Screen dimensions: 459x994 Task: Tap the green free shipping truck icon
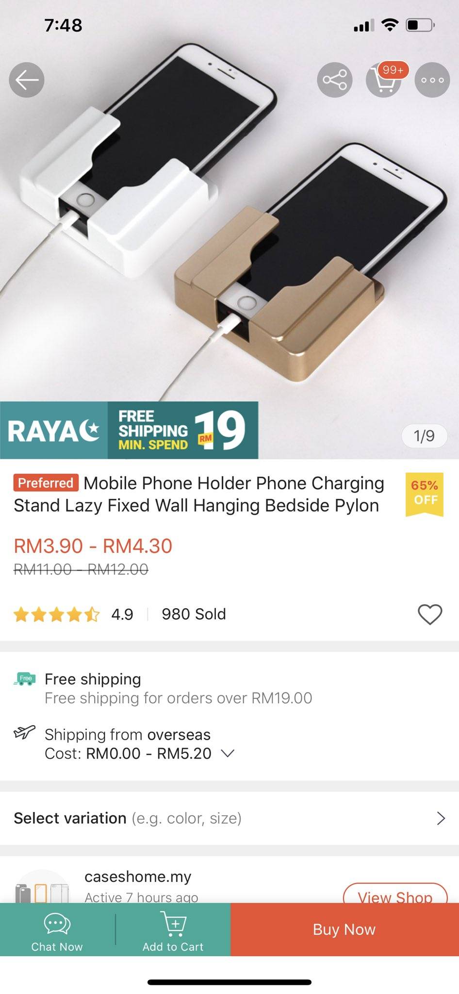coord(25,679)
